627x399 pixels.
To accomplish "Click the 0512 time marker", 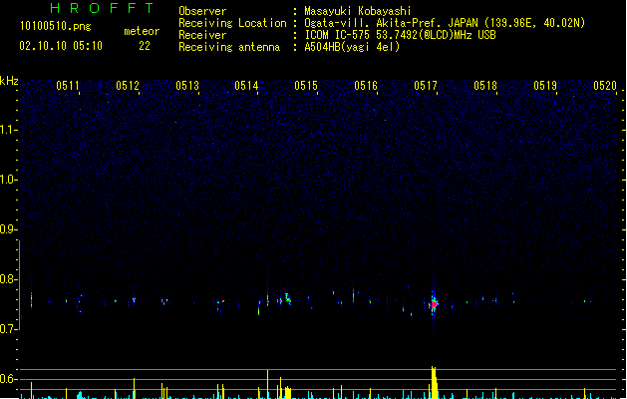I will pos(128,86).
